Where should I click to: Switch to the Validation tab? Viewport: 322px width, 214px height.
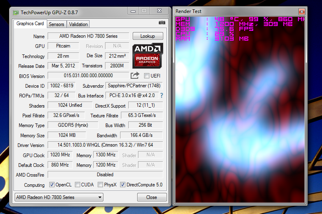78,24
